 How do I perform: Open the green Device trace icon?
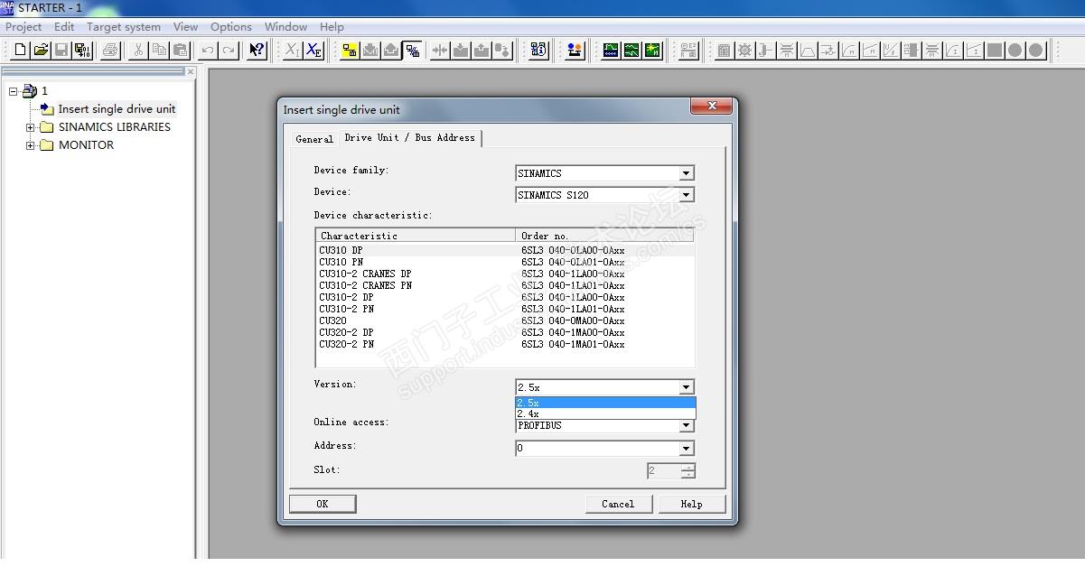pyautogui.click(x=611, y=50)
